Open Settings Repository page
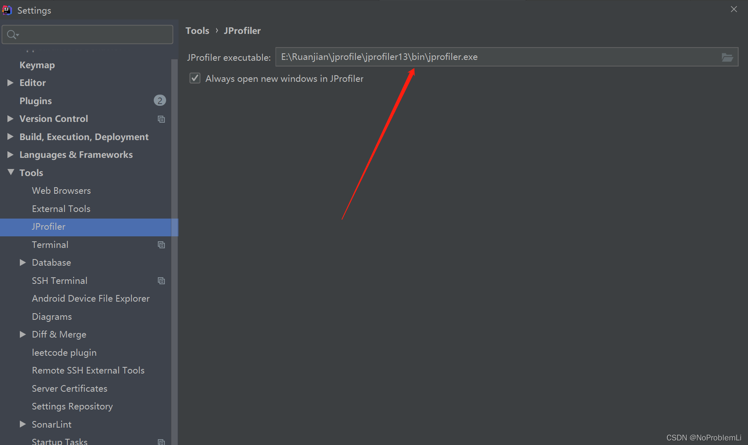 point(72,407)
